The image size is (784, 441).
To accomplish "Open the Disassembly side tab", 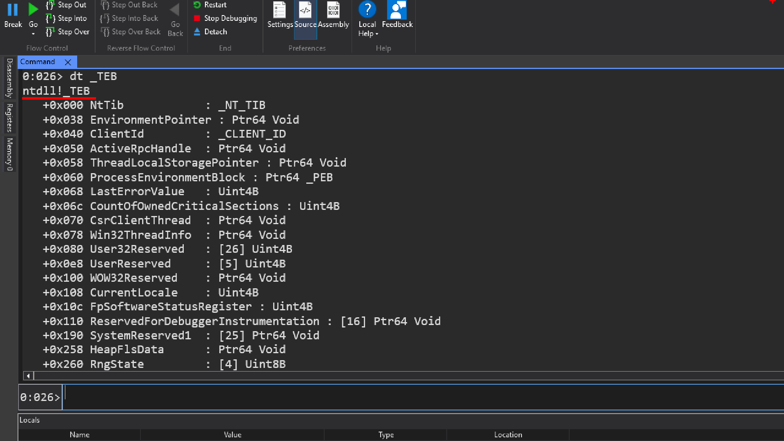I will pos(9,78).
